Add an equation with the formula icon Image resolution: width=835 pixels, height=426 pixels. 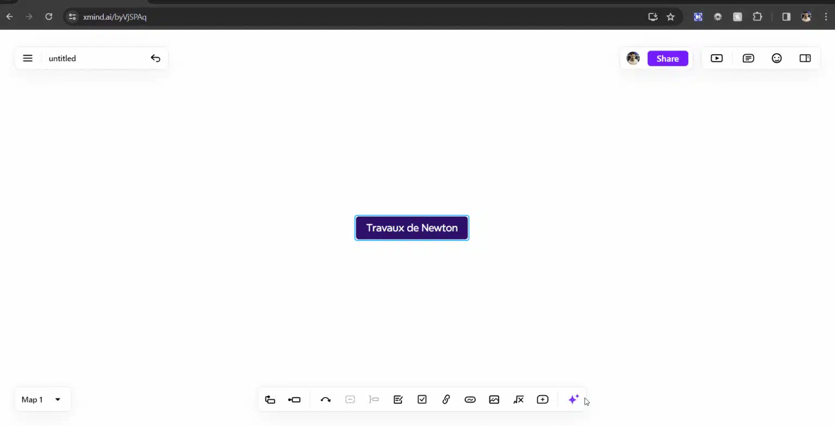pyautogui.click(x=518, y=399)
